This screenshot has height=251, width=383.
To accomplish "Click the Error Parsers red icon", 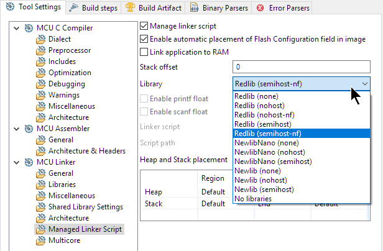I will pos(259,7).
